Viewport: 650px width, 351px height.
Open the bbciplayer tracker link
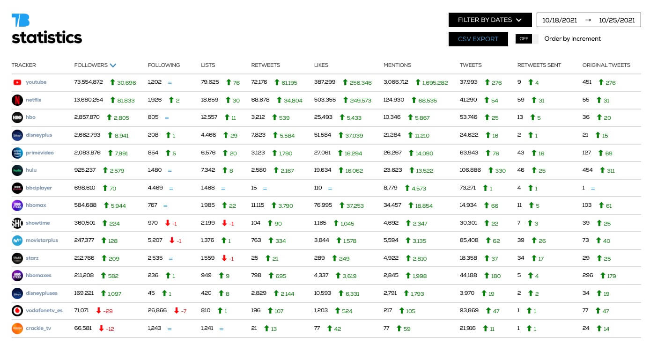coord(39,188)
